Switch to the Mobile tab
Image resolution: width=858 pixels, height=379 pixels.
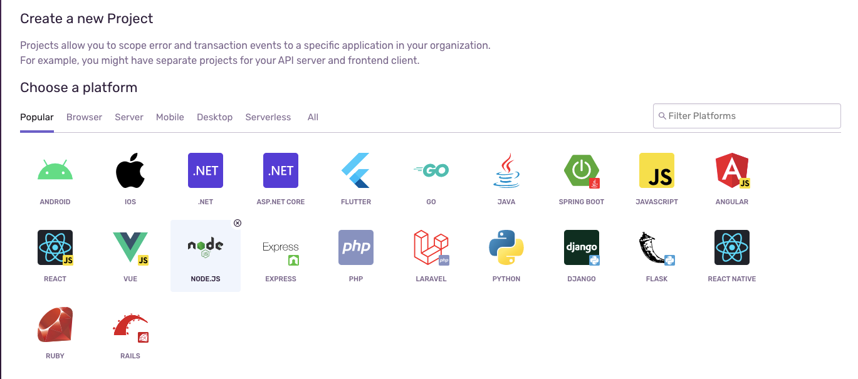[x=170, y=117]
